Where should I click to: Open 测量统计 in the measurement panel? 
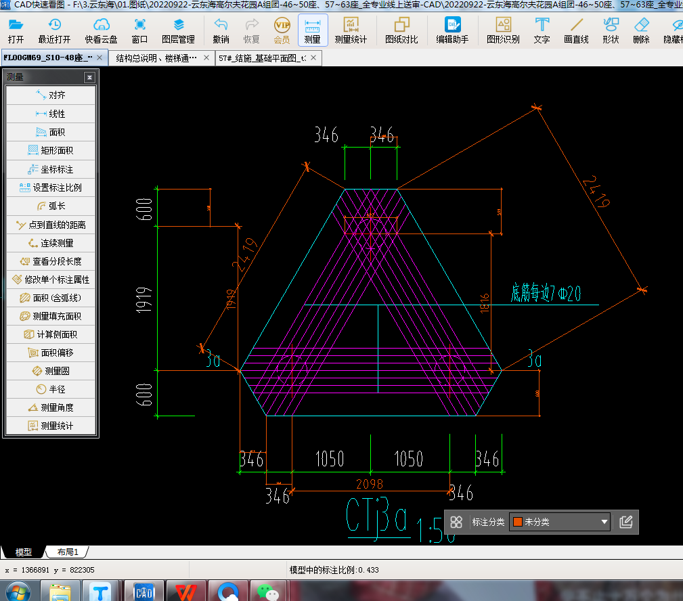(x=51, y=426)
